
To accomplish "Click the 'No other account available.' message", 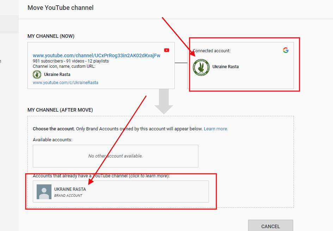I will pos(116,156).
